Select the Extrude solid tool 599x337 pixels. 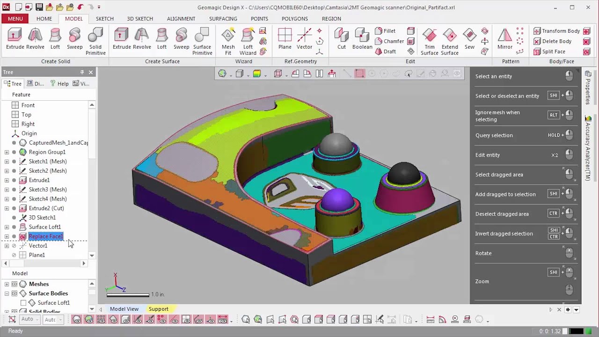(x=15, y=39)
